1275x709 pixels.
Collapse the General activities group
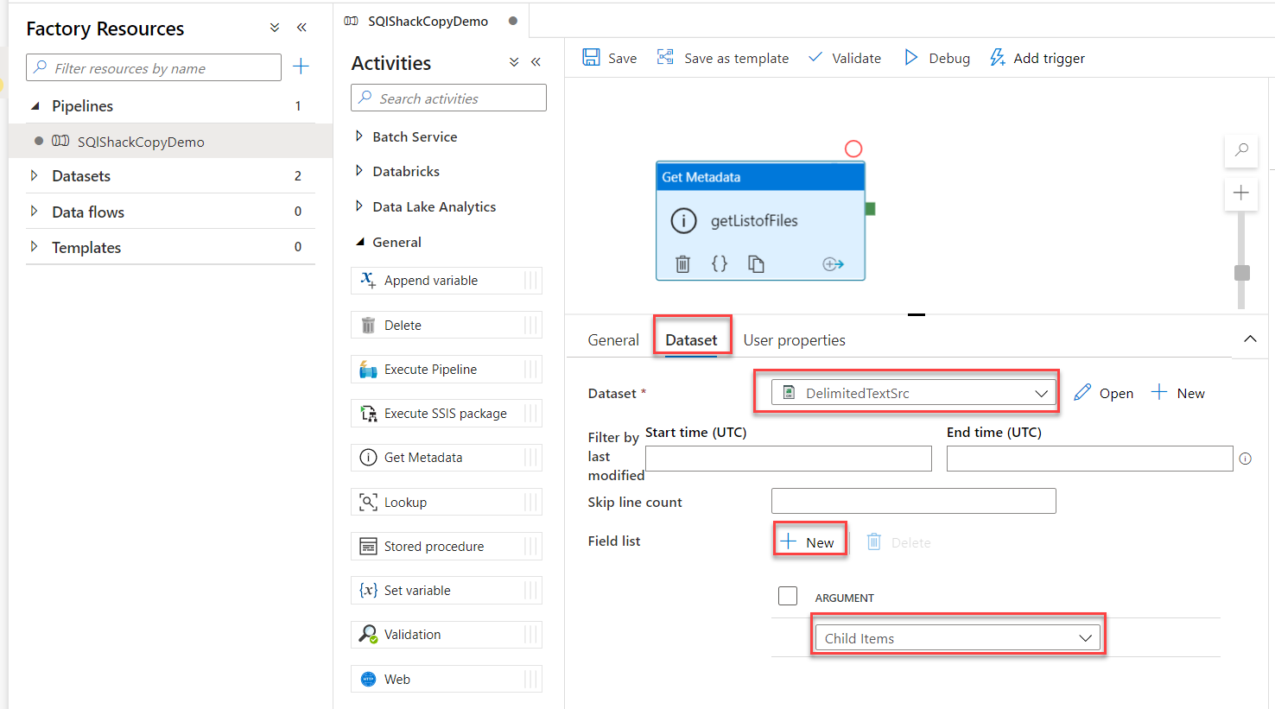click(360, 243)
